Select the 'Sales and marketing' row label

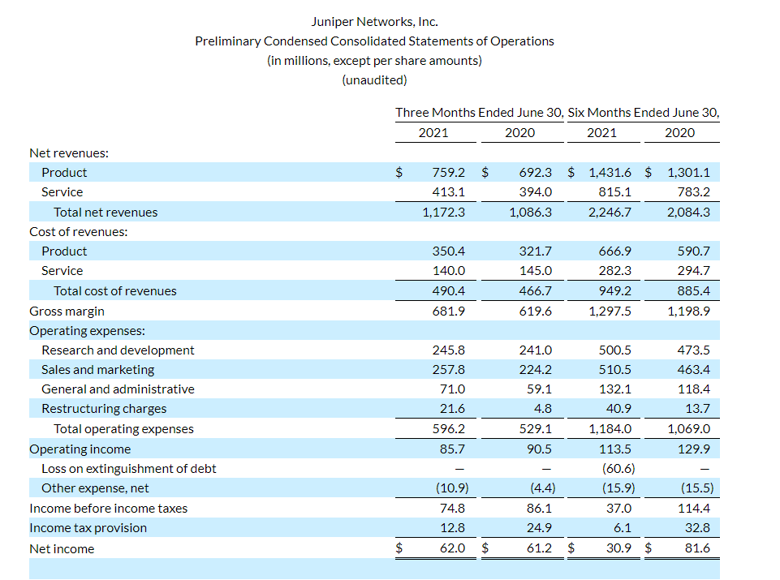click(97, 370)
